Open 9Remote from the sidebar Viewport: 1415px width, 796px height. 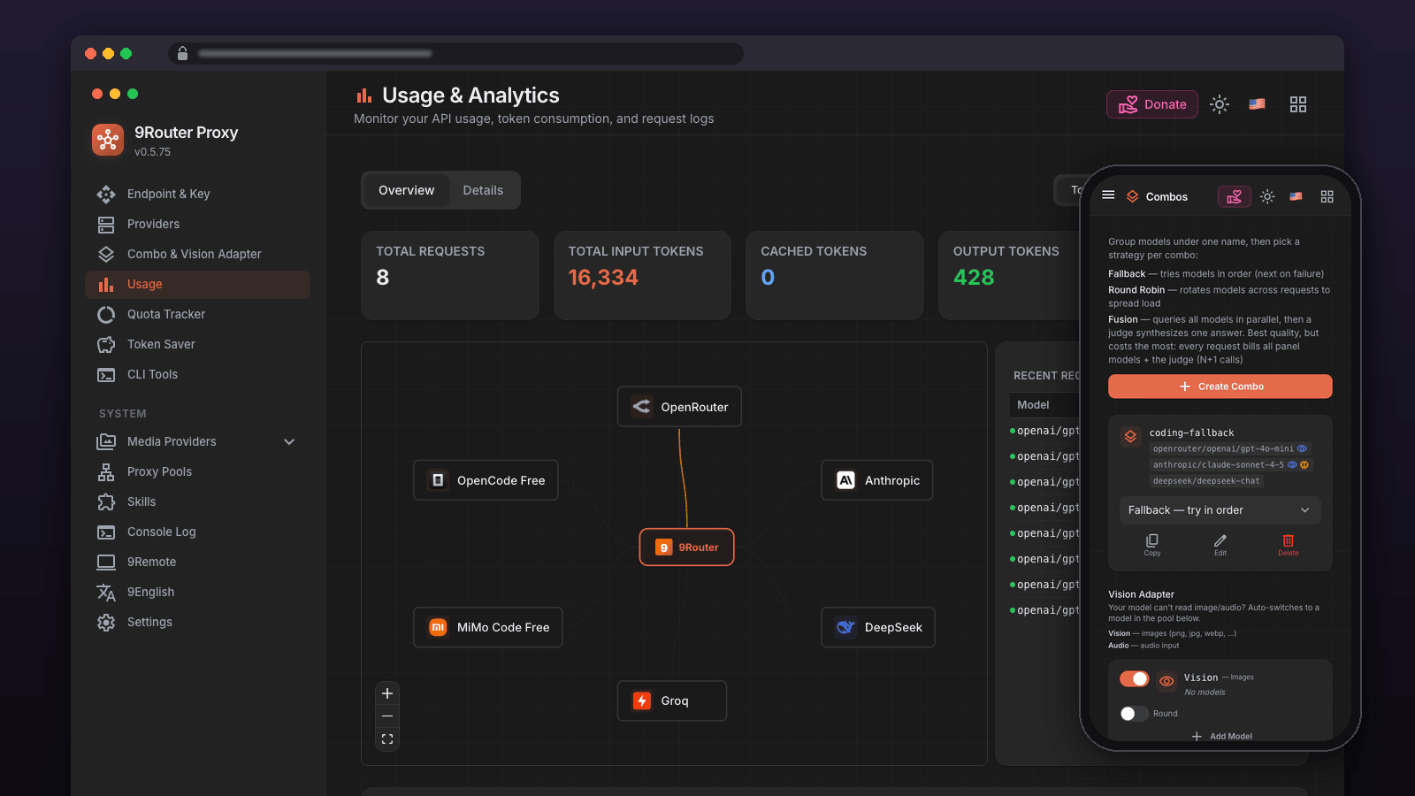(x=197, y=562)
